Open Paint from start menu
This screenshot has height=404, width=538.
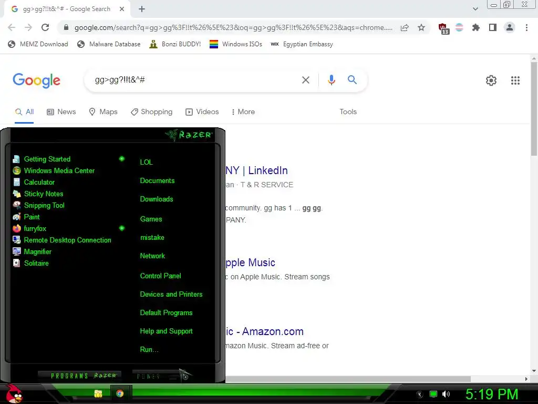pyautogui.click(x=26, y=217)
